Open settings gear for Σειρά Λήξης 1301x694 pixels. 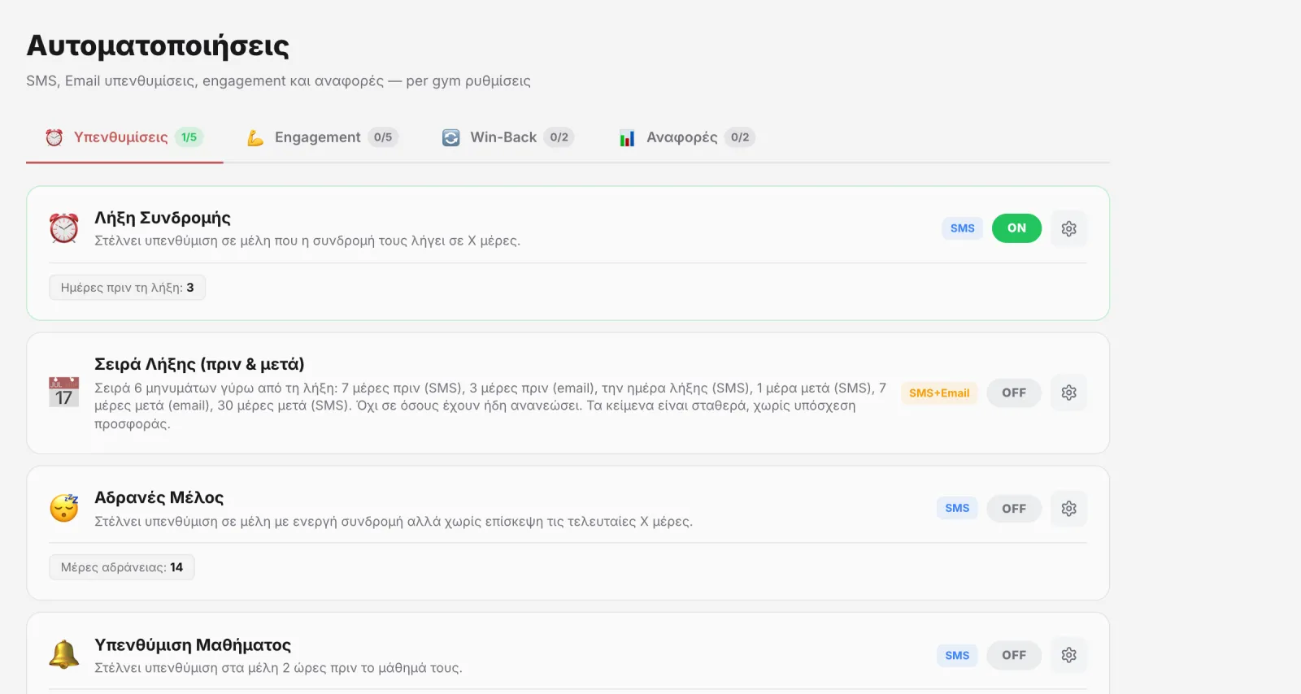(1068, 393)
